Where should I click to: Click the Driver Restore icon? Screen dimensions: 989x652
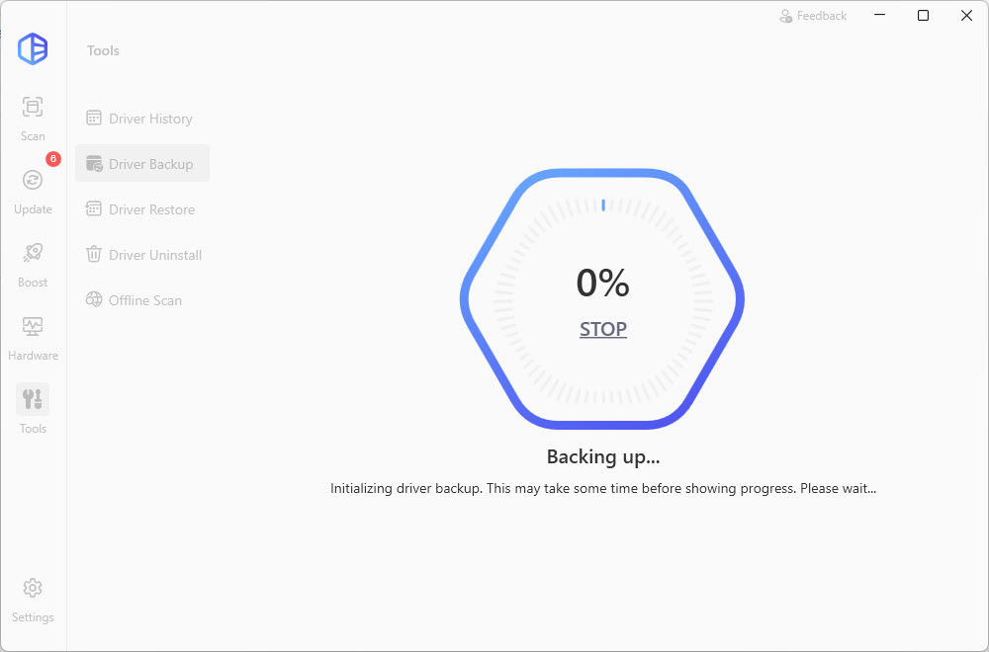click(x=94, y=209)
